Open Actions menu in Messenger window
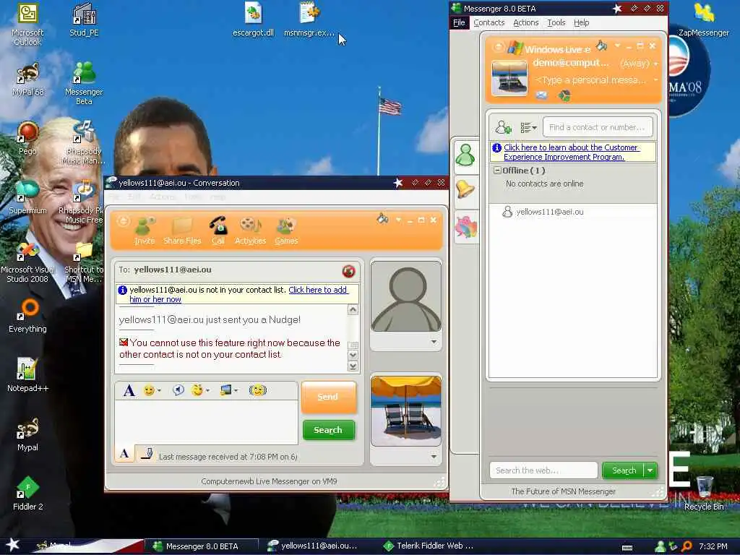Viewport: 740px width, 555px height. point(526,22)
